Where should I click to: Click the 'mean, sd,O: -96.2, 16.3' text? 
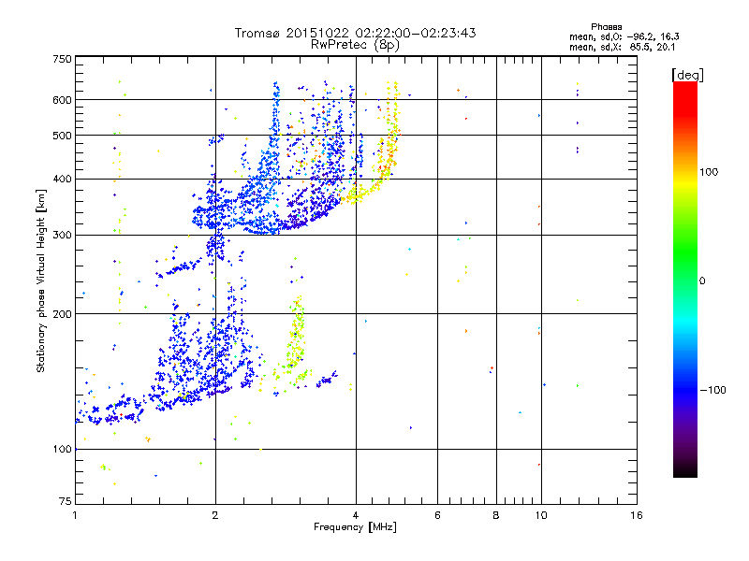pos(624,36)
